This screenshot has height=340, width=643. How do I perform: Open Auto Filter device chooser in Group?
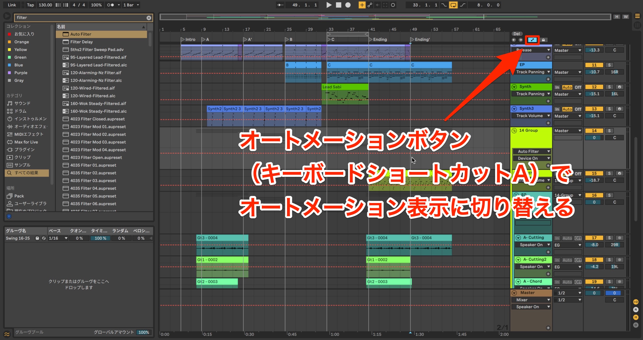point(532,151)
